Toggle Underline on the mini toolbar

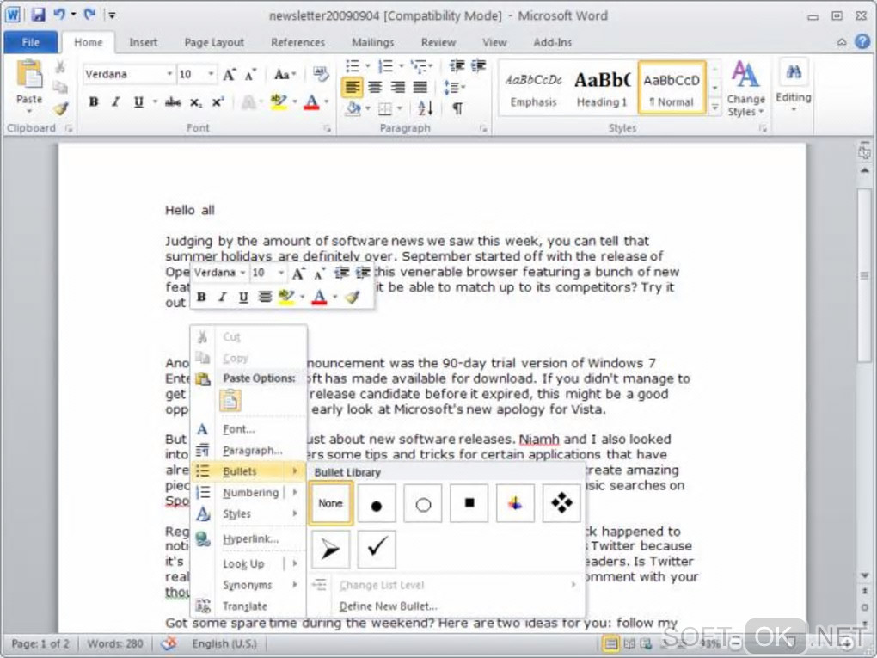[x=243, y=297]
